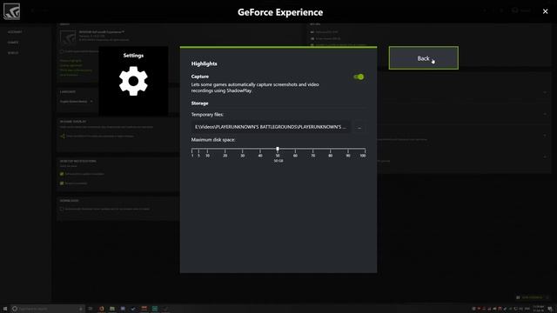
Task: Uncheck GeForce driver update notification checkbox
Action: click(x=62, y=174)
